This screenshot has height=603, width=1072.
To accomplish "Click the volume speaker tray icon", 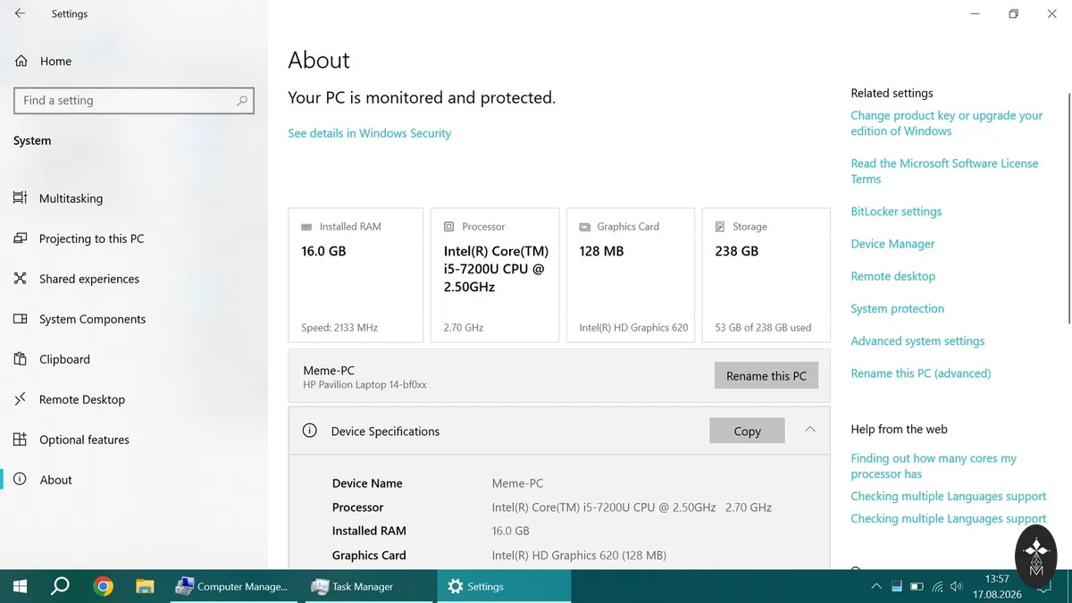I will (x=957, y=587).
